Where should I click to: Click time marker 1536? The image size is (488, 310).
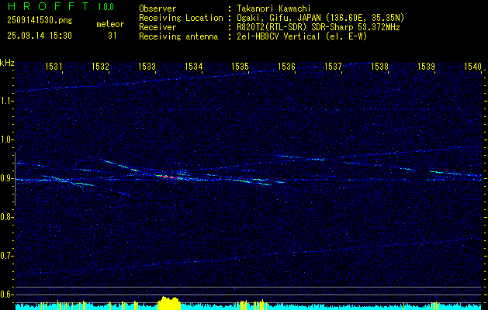click(x=286, y=66)
